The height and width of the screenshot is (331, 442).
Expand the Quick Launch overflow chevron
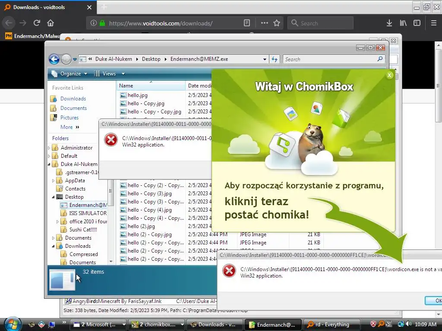pyautogui.click(x=64, y=322)
